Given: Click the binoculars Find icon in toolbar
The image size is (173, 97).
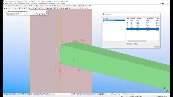Looking at the screenshot, I should pyautogui.click(x=48, y=8).
